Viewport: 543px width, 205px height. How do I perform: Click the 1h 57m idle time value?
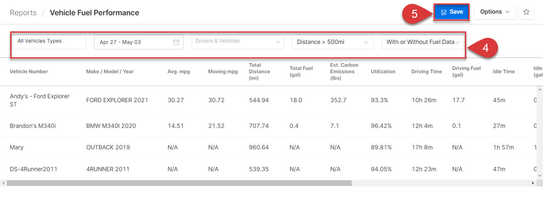click(504, 147)
